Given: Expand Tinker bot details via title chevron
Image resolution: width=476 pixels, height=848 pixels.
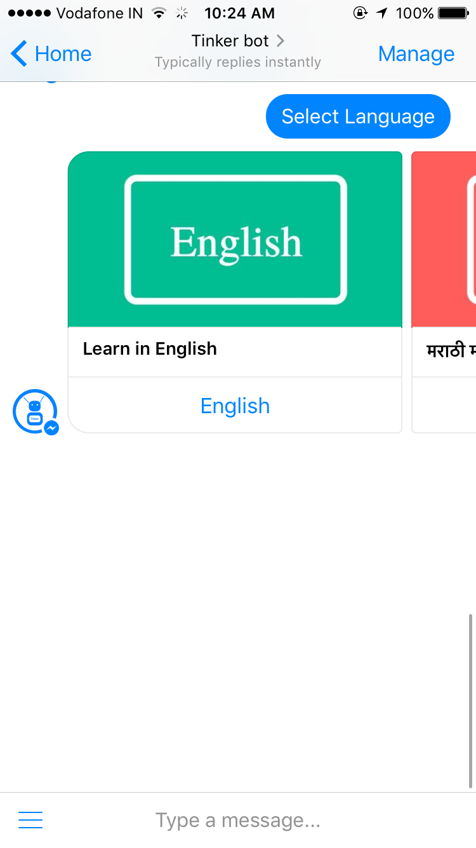Looking at the screenshot, I should click(281, 41).
